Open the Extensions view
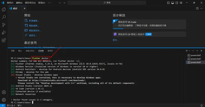Image resolution: width=205 pixels, height=107 pixels. (x=4, y=40)
